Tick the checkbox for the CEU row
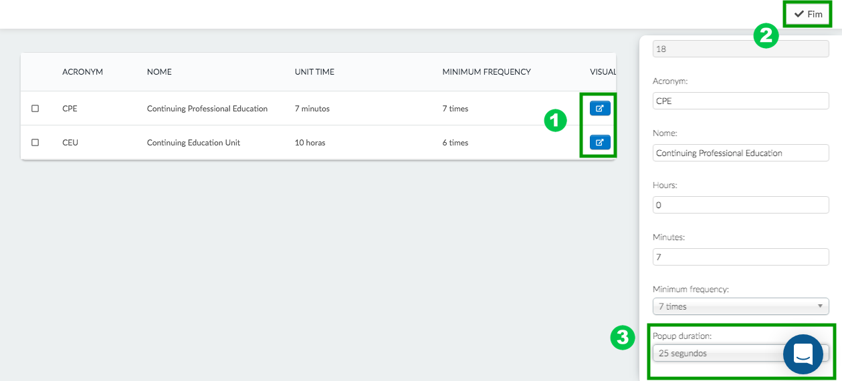 point(35,142)
